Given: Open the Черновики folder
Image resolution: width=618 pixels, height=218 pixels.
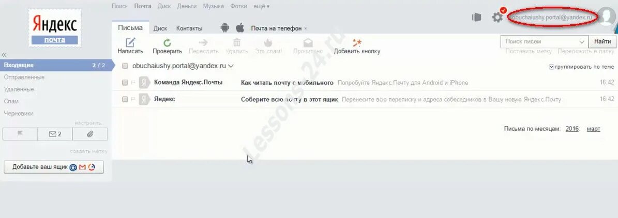Looking at the screenshot, I should [19, 113].
